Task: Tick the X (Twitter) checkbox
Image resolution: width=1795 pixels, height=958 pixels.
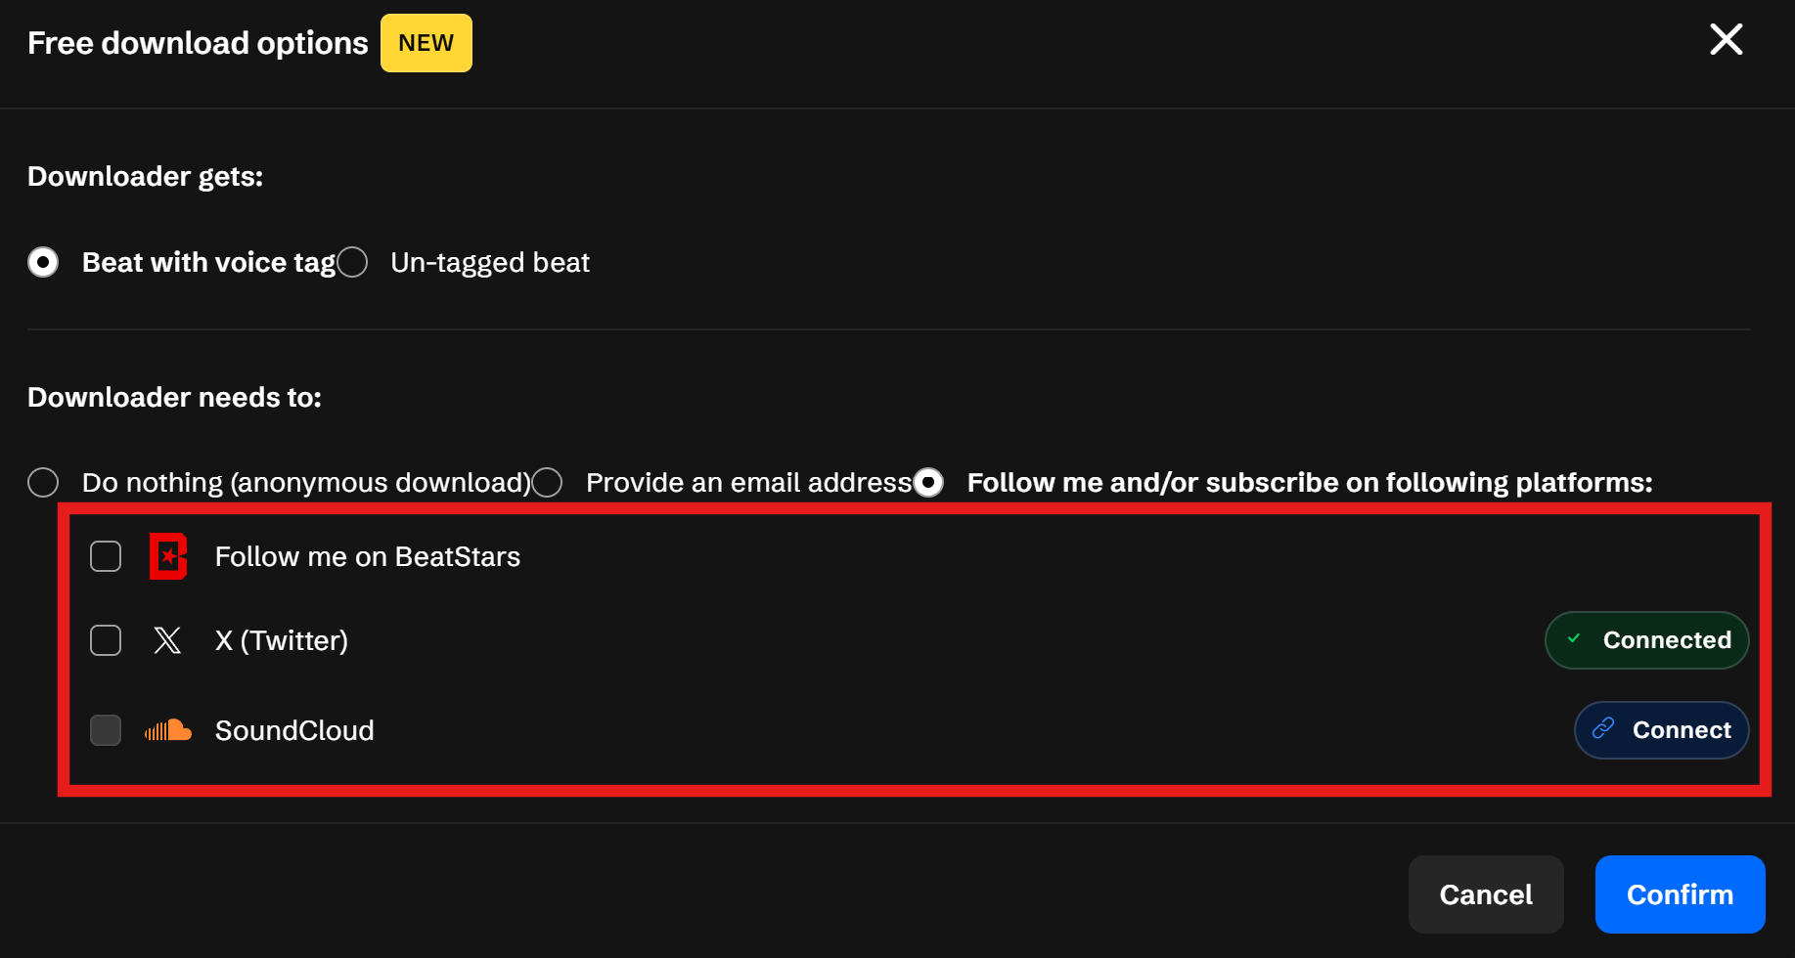Action: (106, 640)
